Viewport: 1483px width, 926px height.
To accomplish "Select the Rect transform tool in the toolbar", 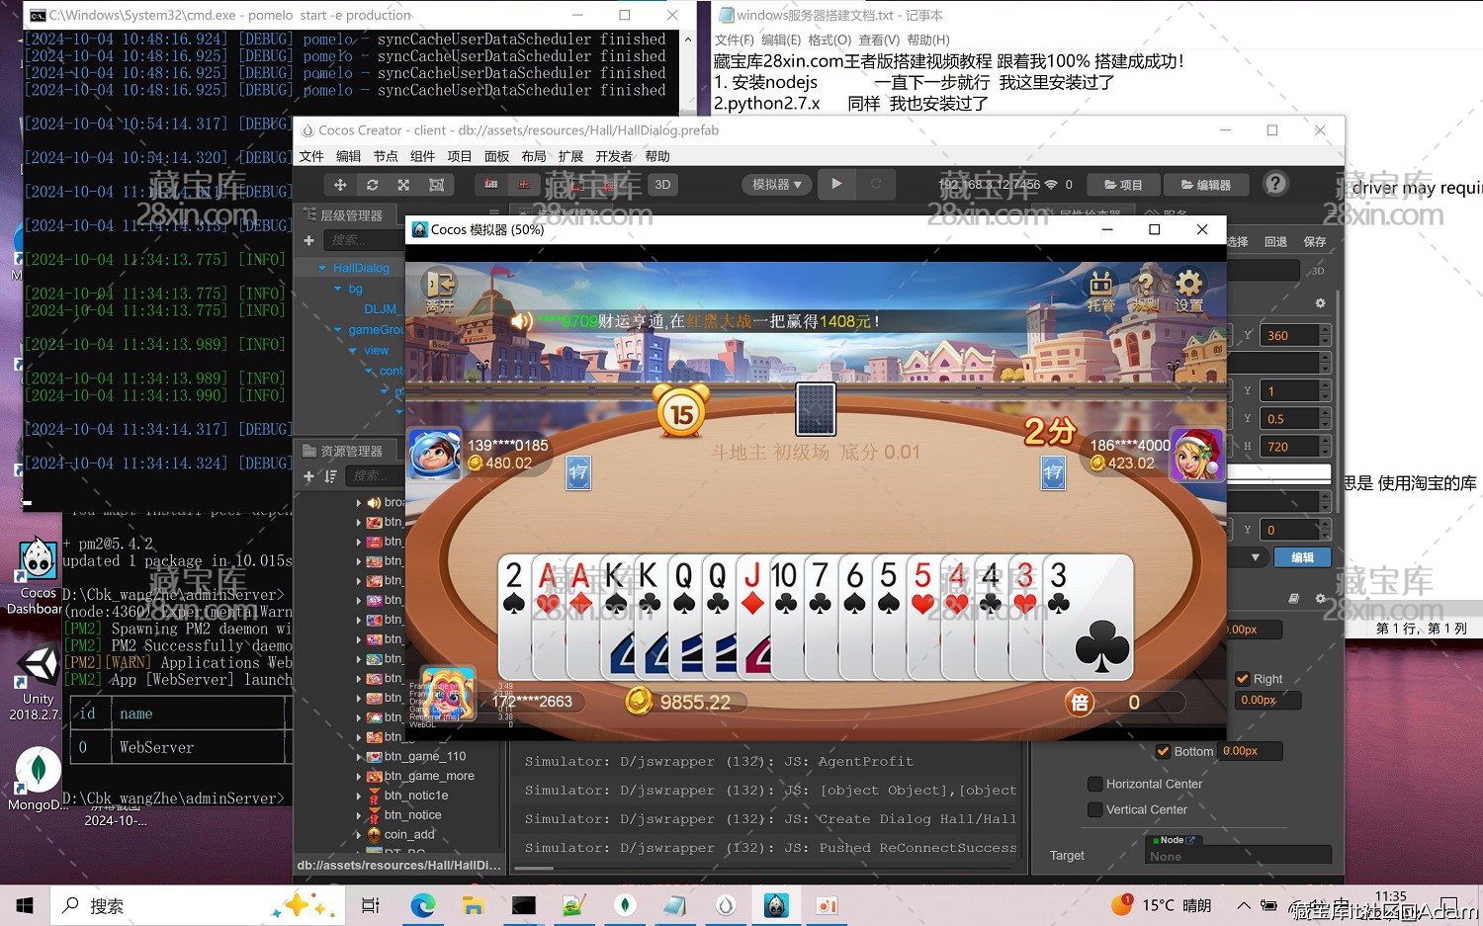I will click(436, 184).
